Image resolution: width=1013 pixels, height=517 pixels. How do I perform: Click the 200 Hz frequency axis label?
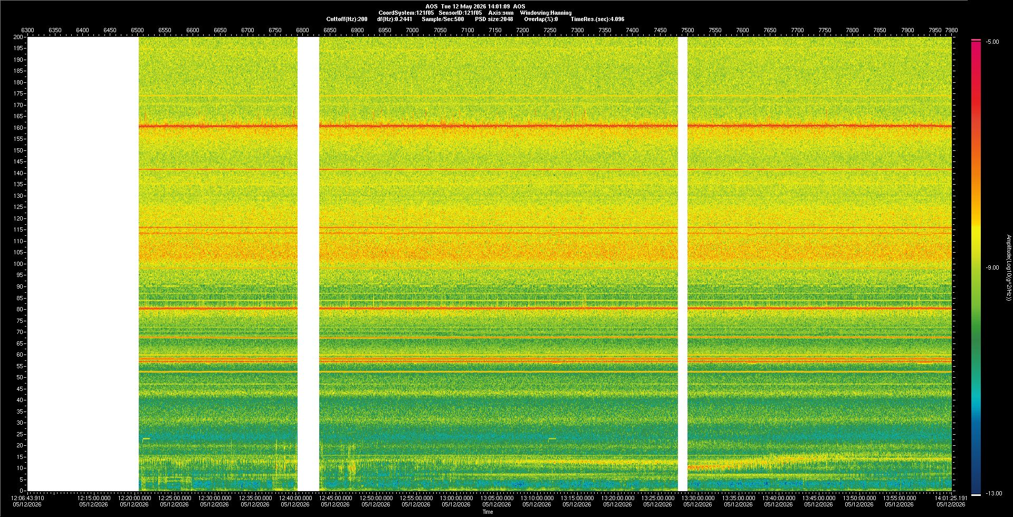(x=18, y=37)
